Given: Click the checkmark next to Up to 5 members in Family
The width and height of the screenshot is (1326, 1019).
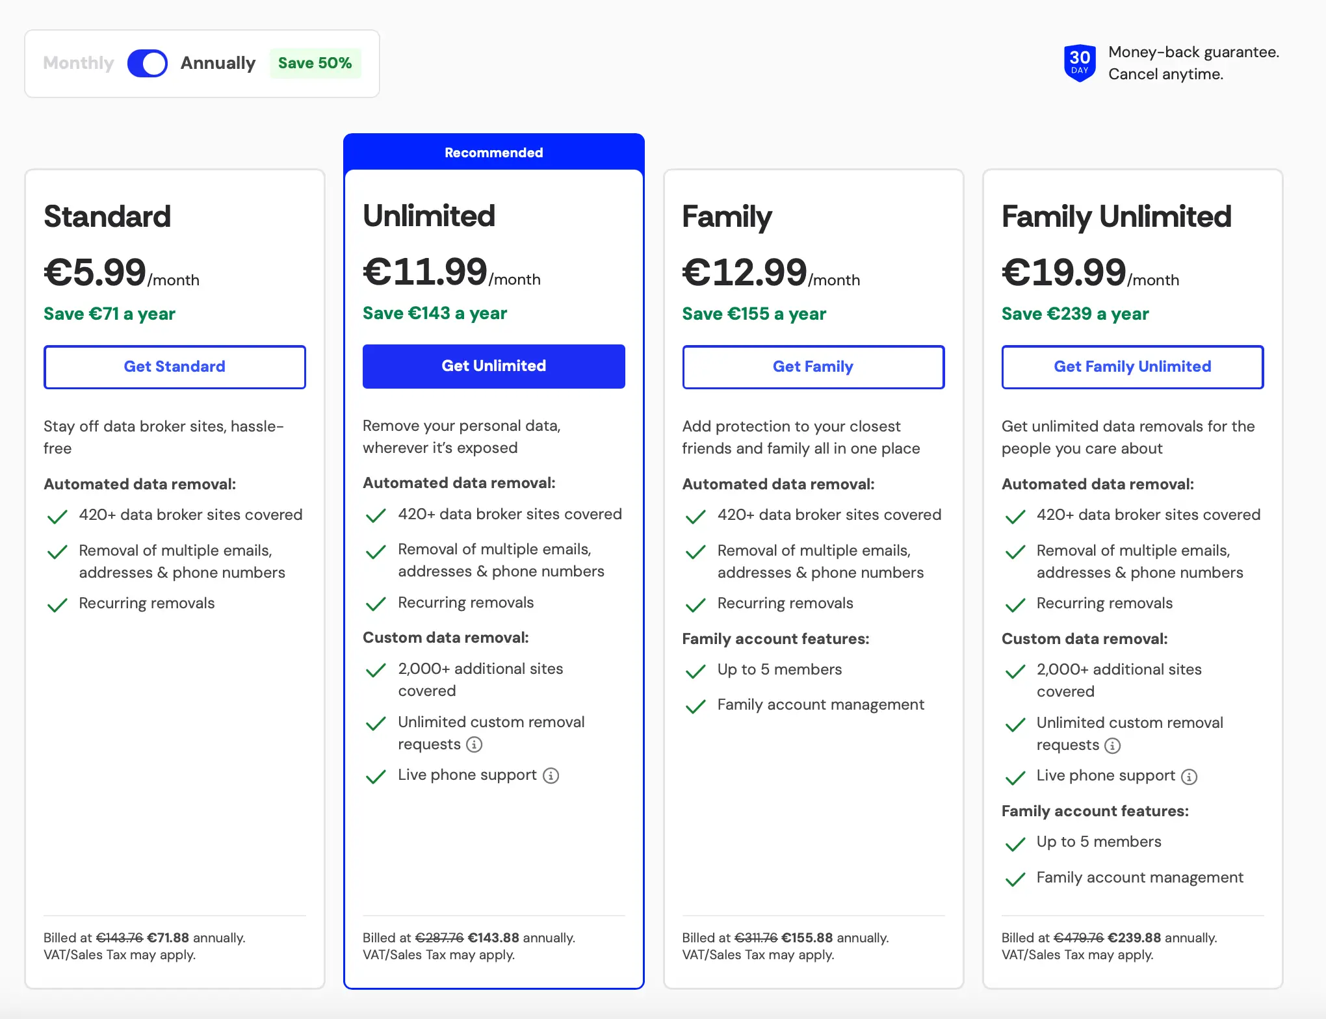Looking at the screenshot, I should pos(695,671).
